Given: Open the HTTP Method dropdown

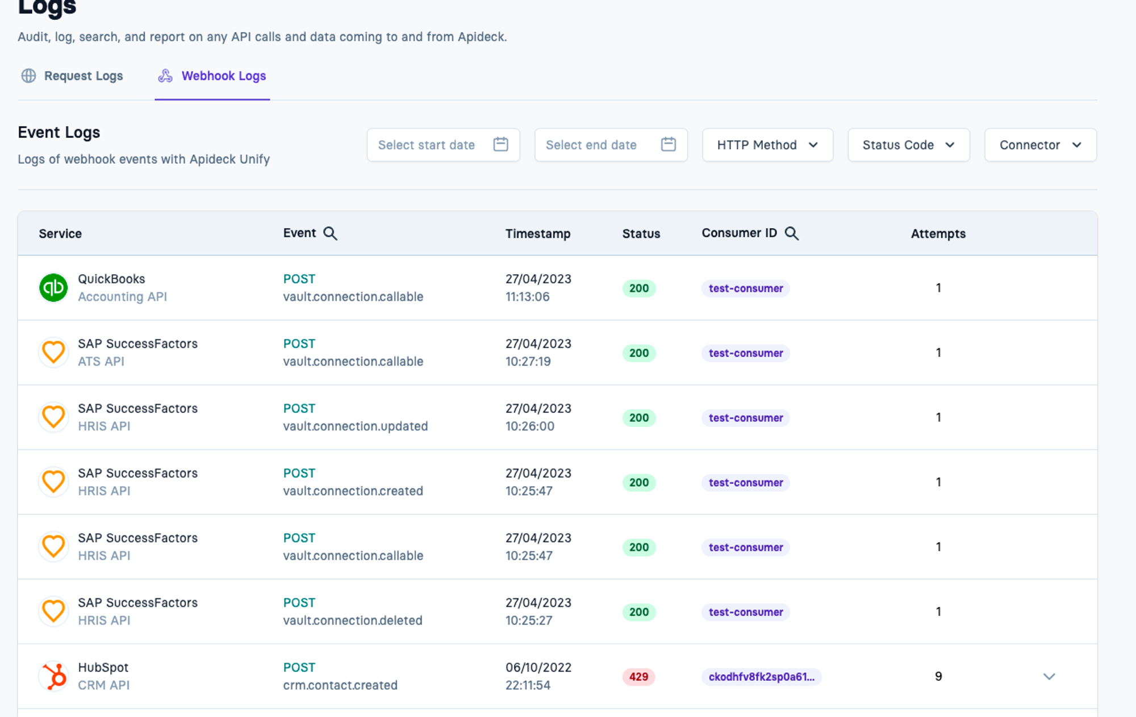Looking at the screenshot, I should [767, 145].
